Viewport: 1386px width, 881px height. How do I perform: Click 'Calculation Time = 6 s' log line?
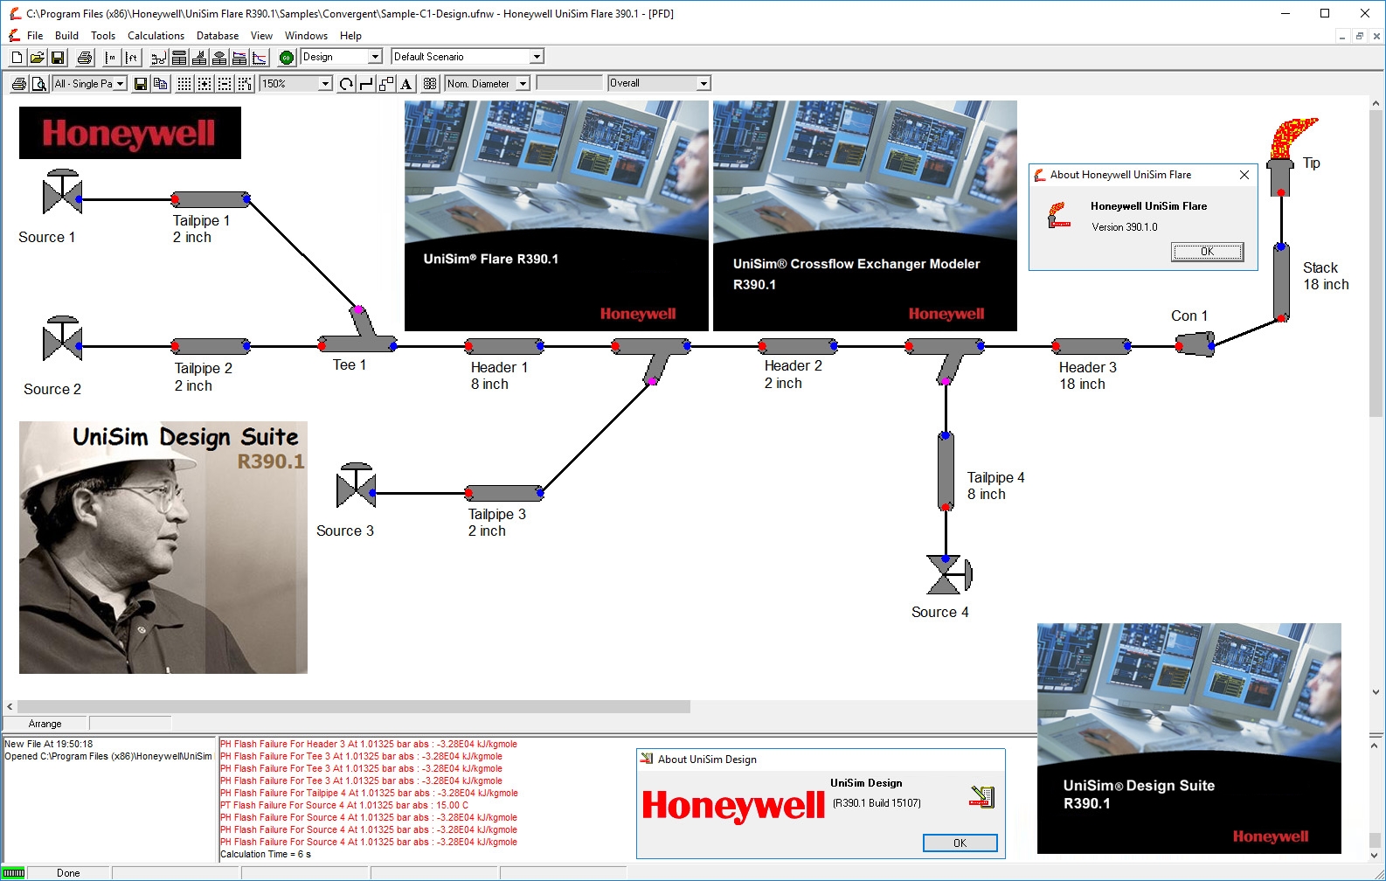click(x=266, y=854)
